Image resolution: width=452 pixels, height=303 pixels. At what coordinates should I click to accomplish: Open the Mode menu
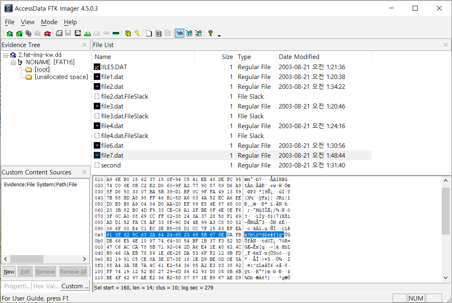[x=49, y=22]
